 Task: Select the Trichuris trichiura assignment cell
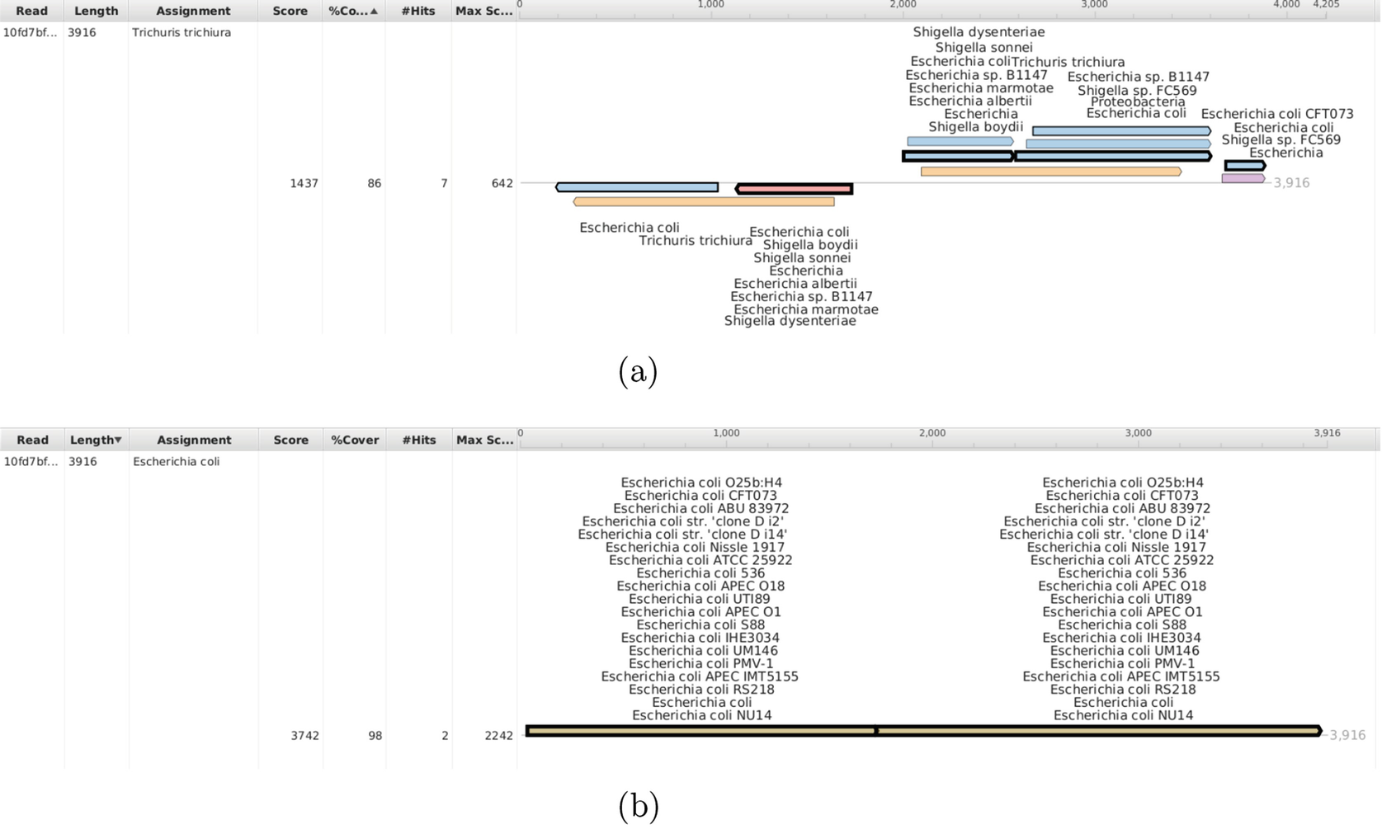pos(182,32)
